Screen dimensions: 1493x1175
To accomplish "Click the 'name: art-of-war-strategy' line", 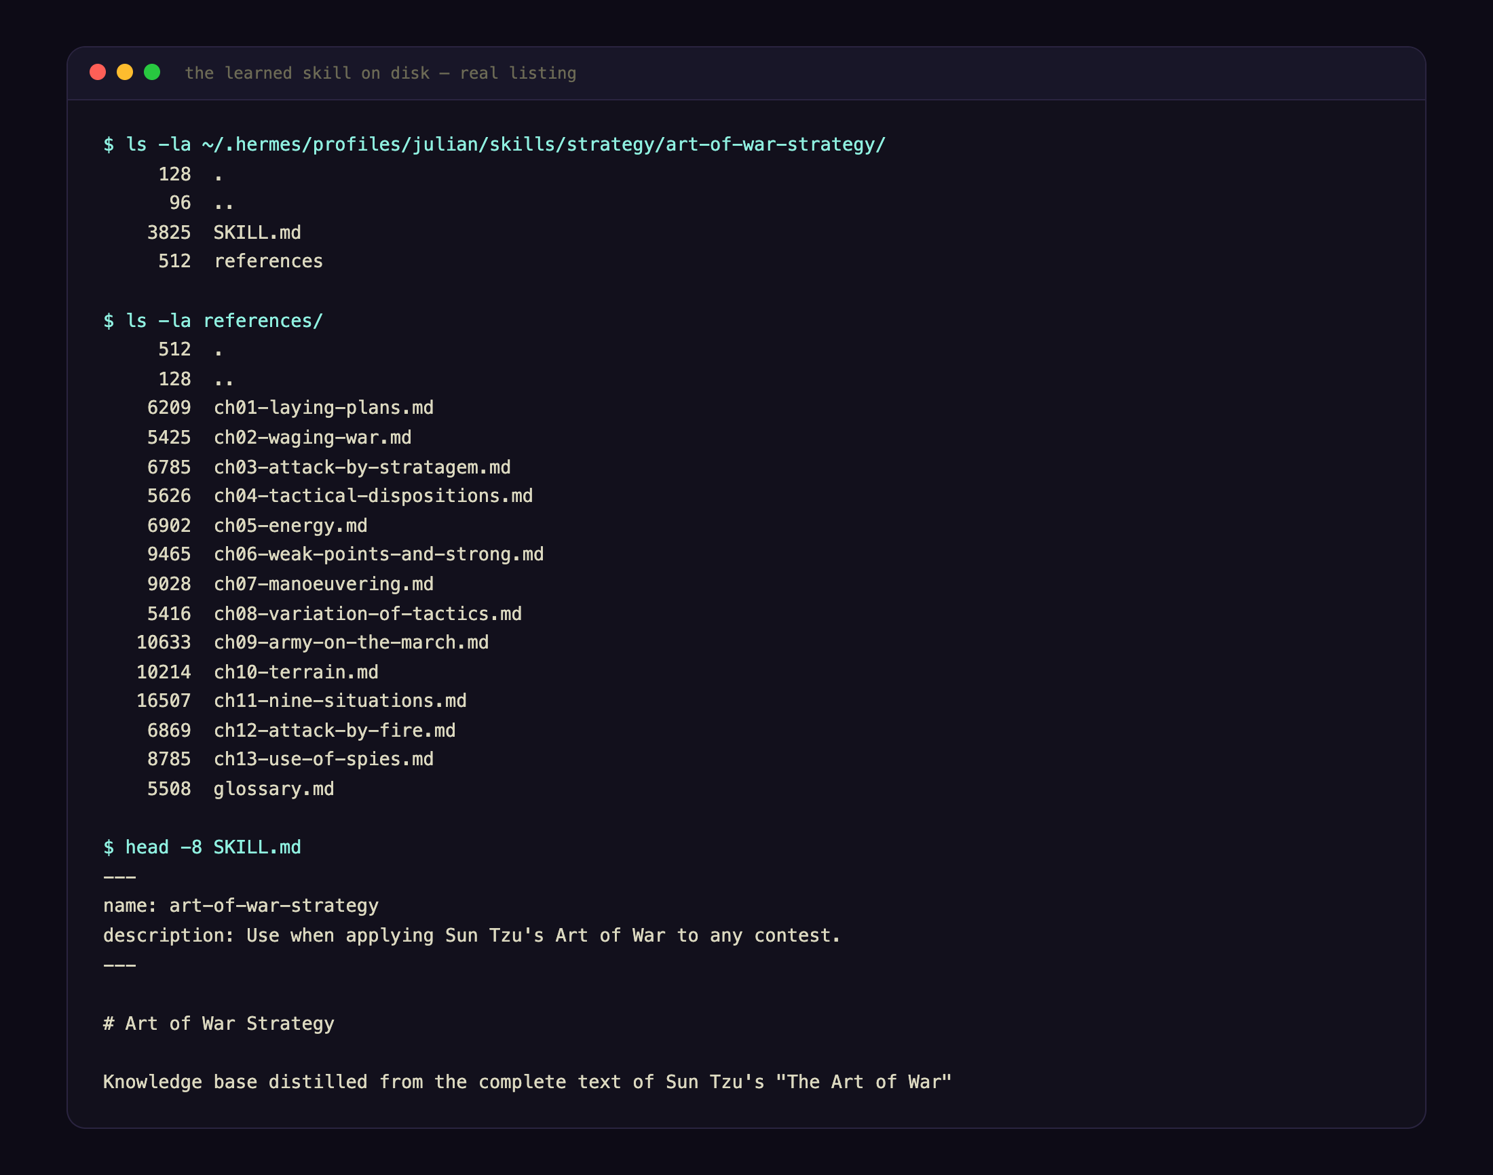I will (x=241, y=906).
